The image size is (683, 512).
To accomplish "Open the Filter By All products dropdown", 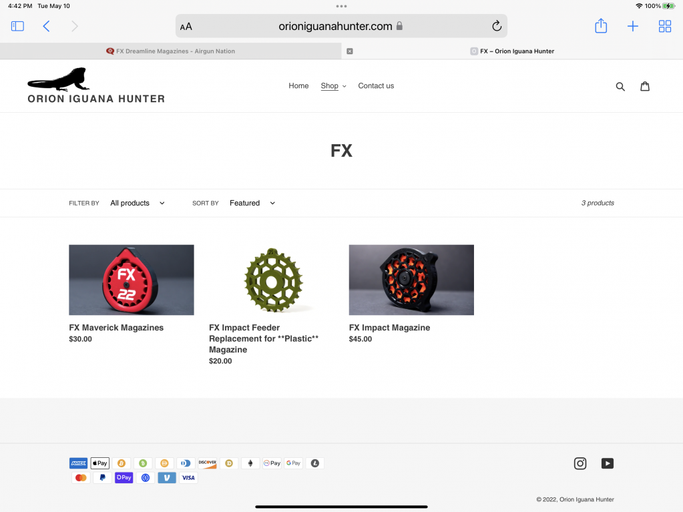I will click(138, 203).
